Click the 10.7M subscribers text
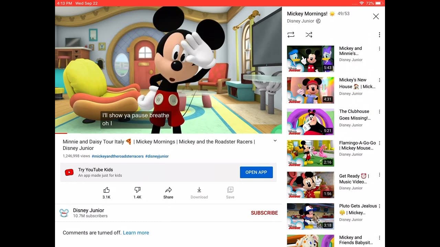The width and height of the screenshot is (440, 247). click(x=90, y=216)
